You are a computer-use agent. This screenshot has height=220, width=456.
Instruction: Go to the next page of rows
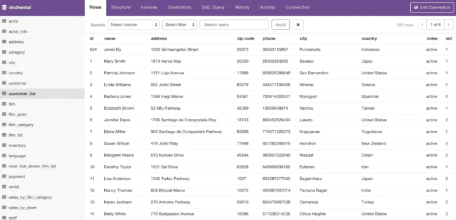click(449, 25)
